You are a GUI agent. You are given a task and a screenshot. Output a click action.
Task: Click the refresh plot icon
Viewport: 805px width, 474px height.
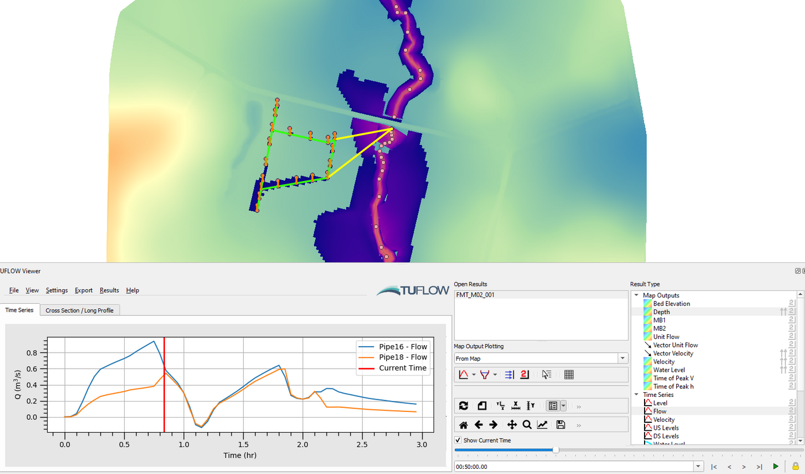pos(464,406)
